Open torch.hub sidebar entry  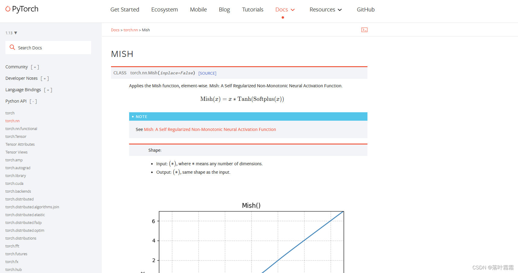tap(14, 270)
